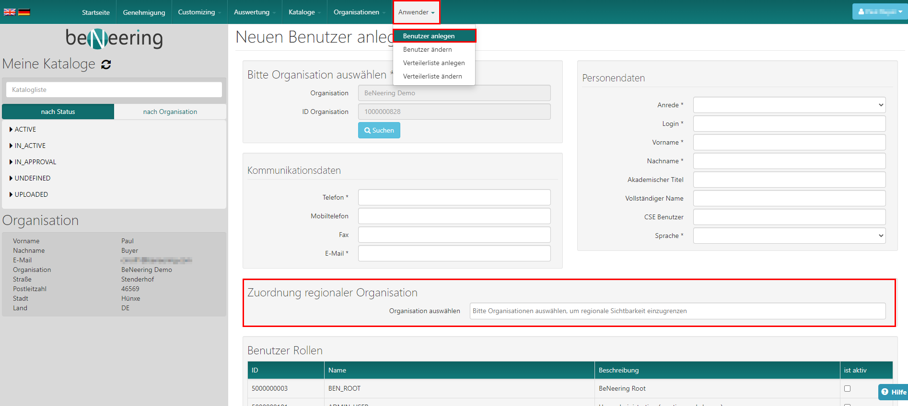Open the Hilfe help button
The height and width of the screenshot is (406, 908).
[x=894, y=392]
